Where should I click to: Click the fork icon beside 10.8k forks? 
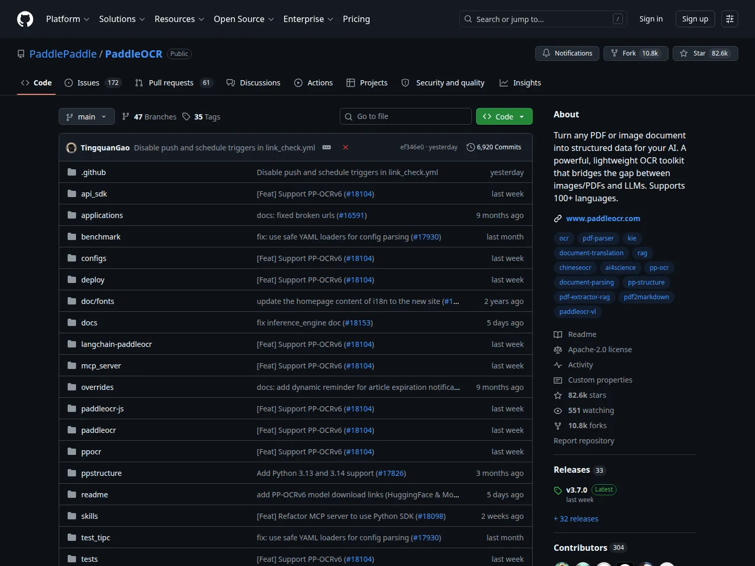click(558, 426)
